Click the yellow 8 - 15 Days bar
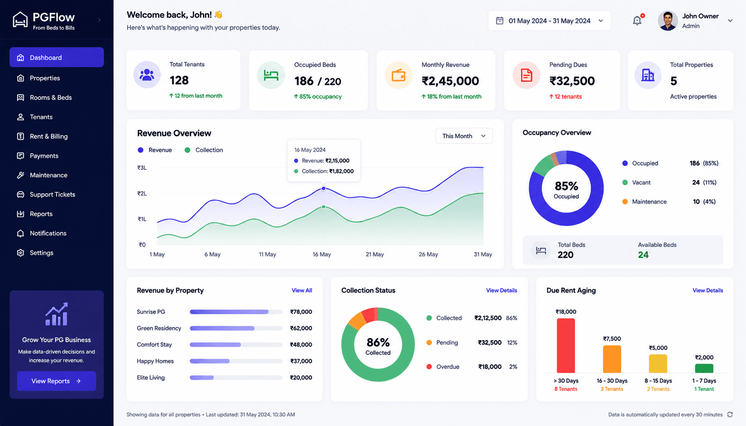Screen dimensions: 746x426 pyautogui.click(x=658, y=364)
